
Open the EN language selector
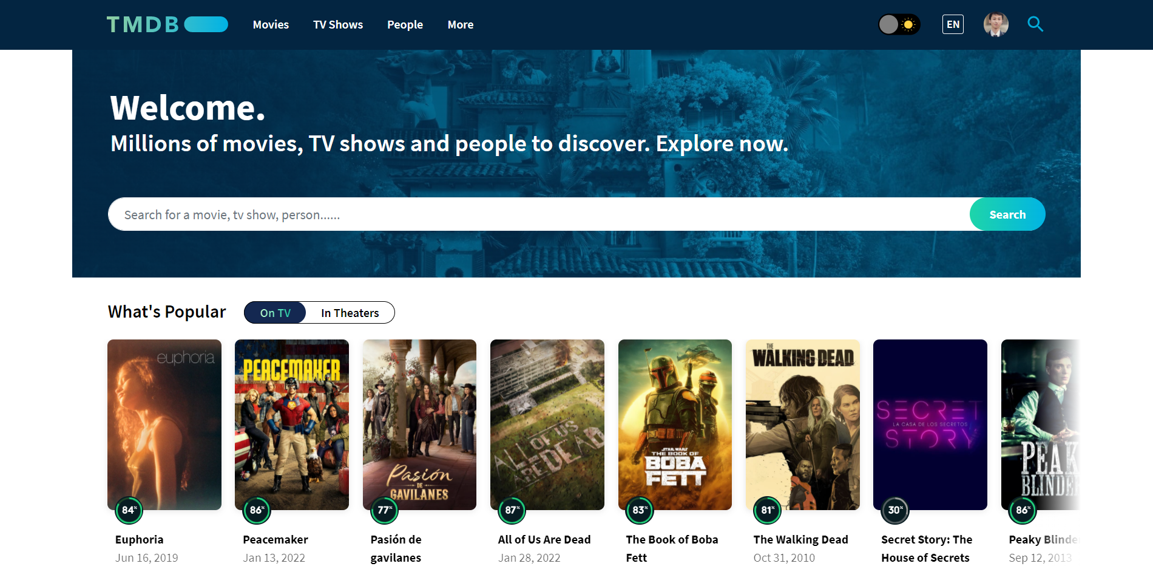coord(953,24)
